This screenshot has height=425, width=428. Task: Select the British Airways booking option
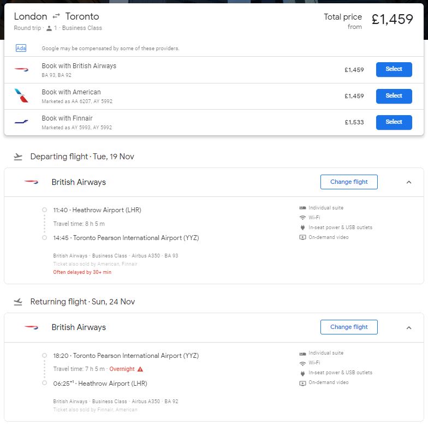coord(394,69)
